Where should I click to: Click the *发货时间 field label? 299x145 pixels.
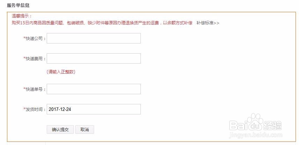pos(35,110)
